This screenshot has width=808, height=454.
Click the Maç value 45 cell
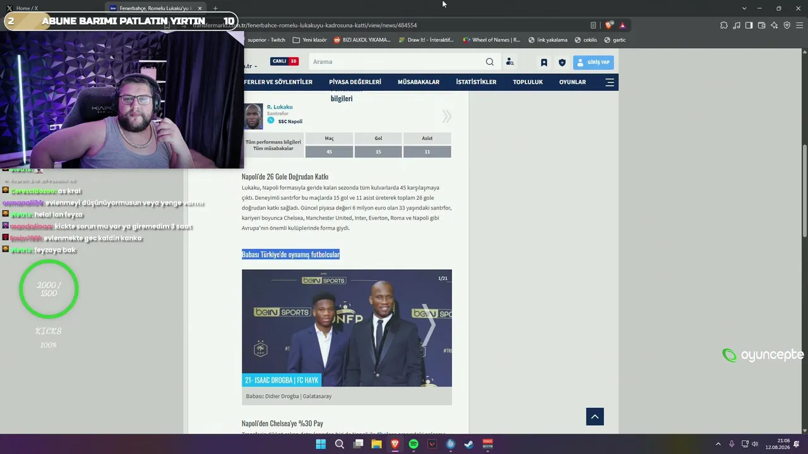point(329,152)
